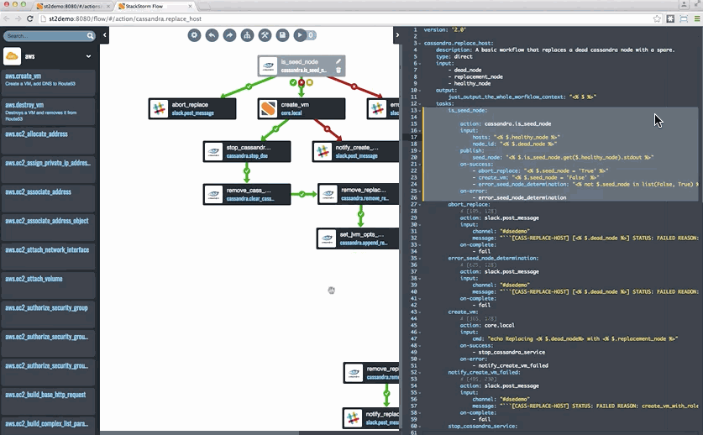
Task: Redo change with redo arrow
Action: (x=229, y=35)
